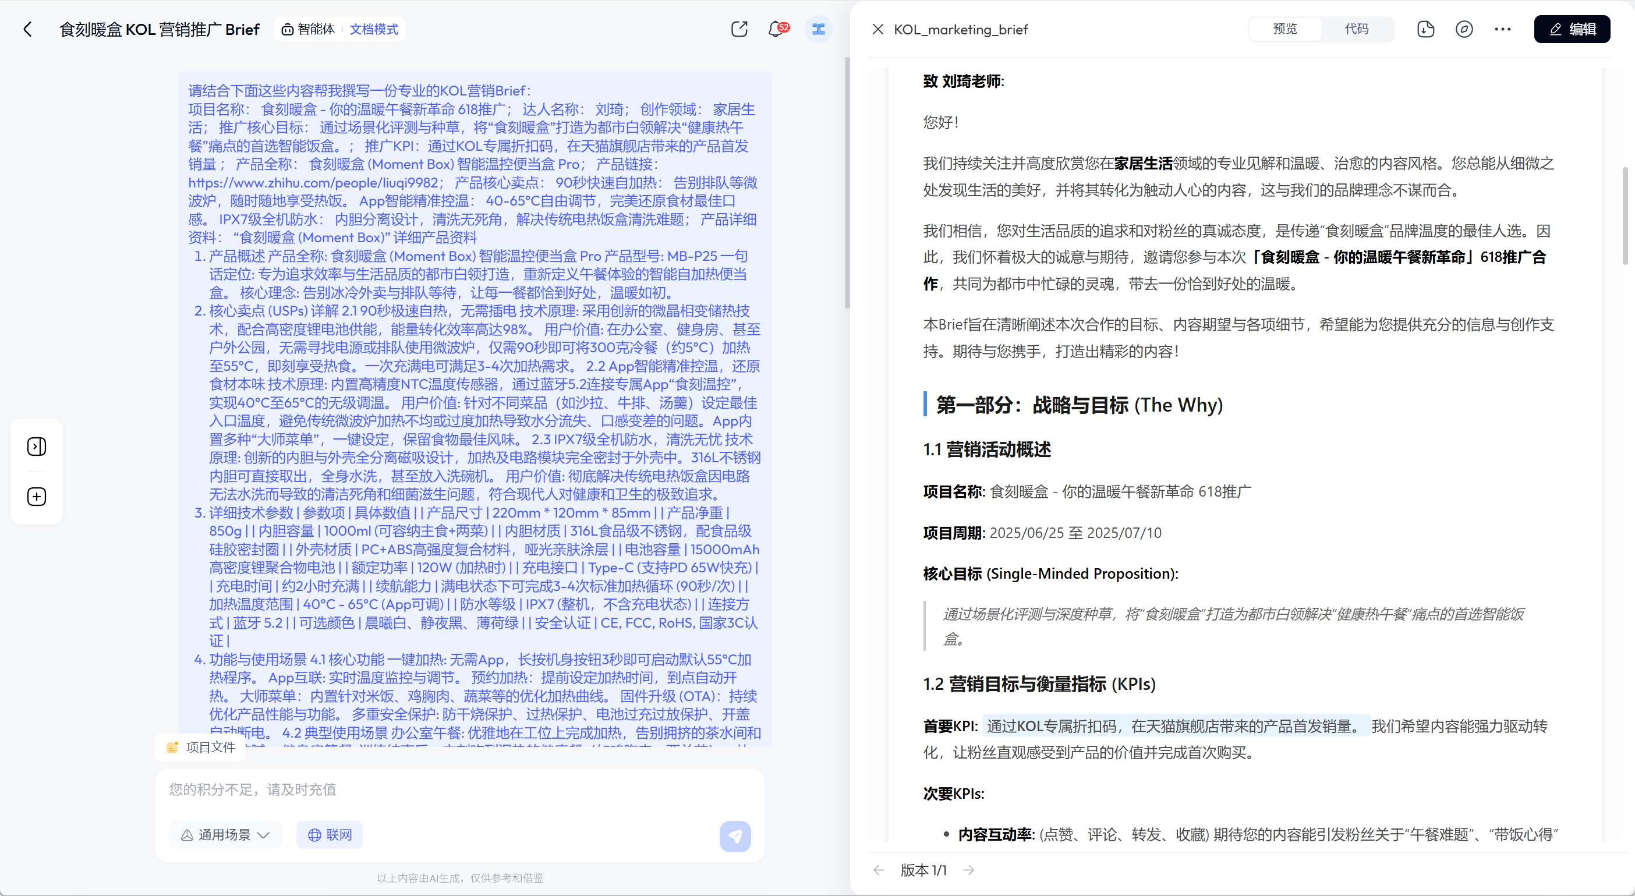
Task: Select the 预览 preview tab
Action: (1284, 29)
